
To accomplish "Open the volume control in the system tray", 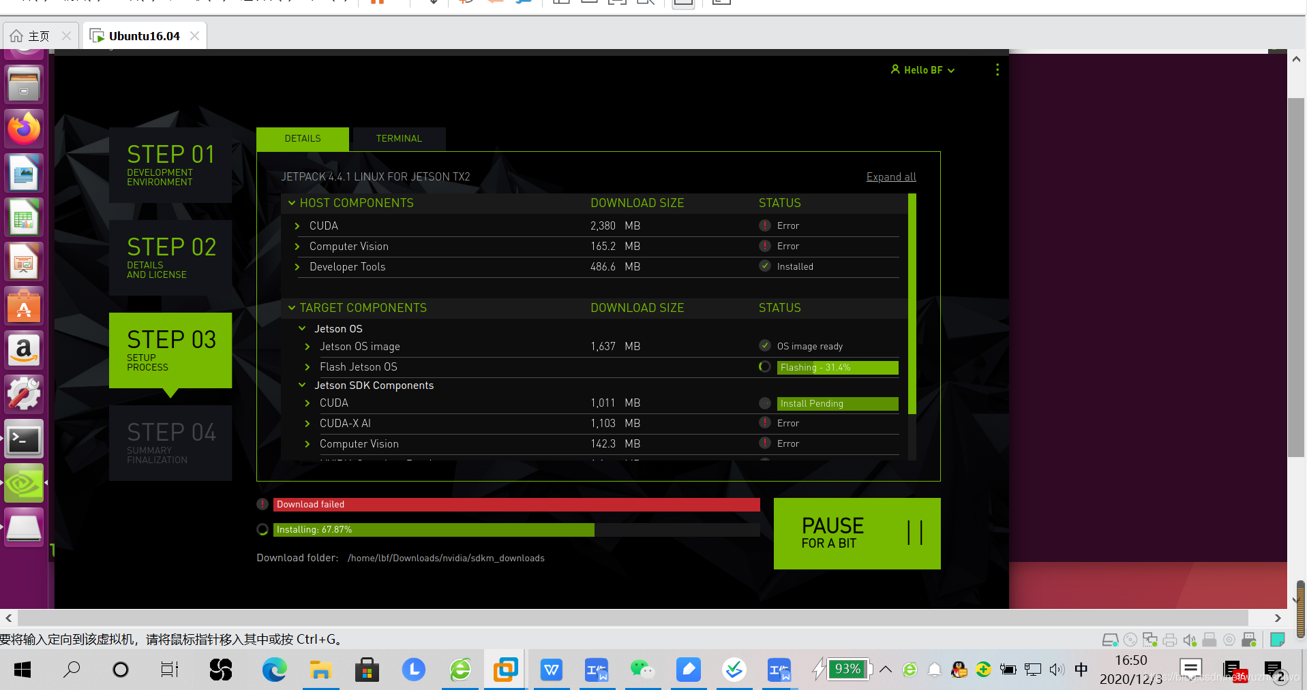I will click(1057, 670).
